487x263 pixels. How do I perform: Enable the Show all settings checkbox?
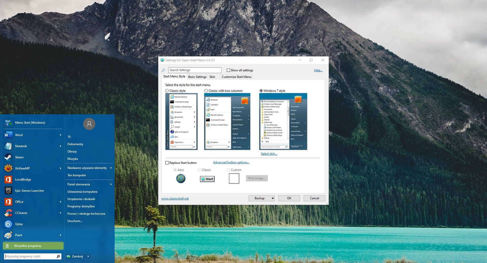(x=228, y=70)
